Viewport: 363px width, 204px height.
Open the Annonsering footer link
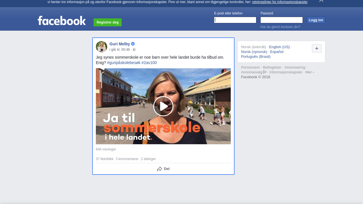(295, 67)
